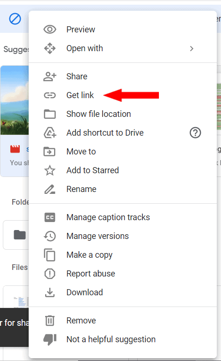The height and width of the screenshot is (361, 221).
Task: Open the landscape video thumbnail
Action: coord(15,100)
